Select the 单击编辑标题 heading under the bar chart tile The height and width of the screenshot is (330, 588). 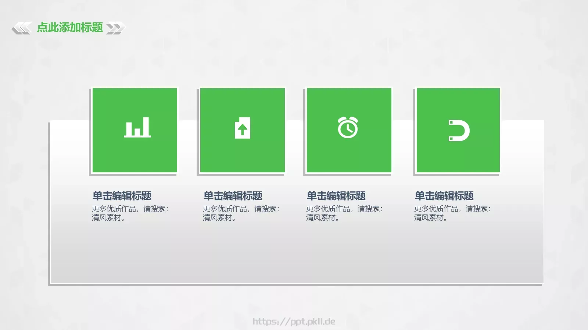pyautogui.click(x=122, y=196)
